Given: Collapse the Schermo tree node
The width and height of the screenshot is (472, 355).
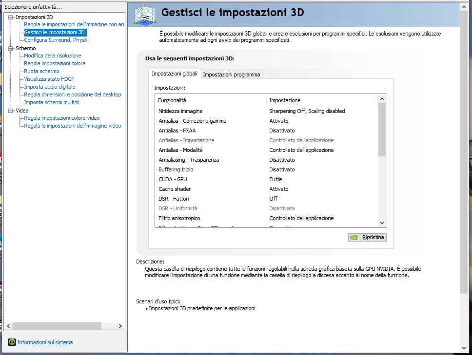Looking at the screenshot, I should [11, 48].
